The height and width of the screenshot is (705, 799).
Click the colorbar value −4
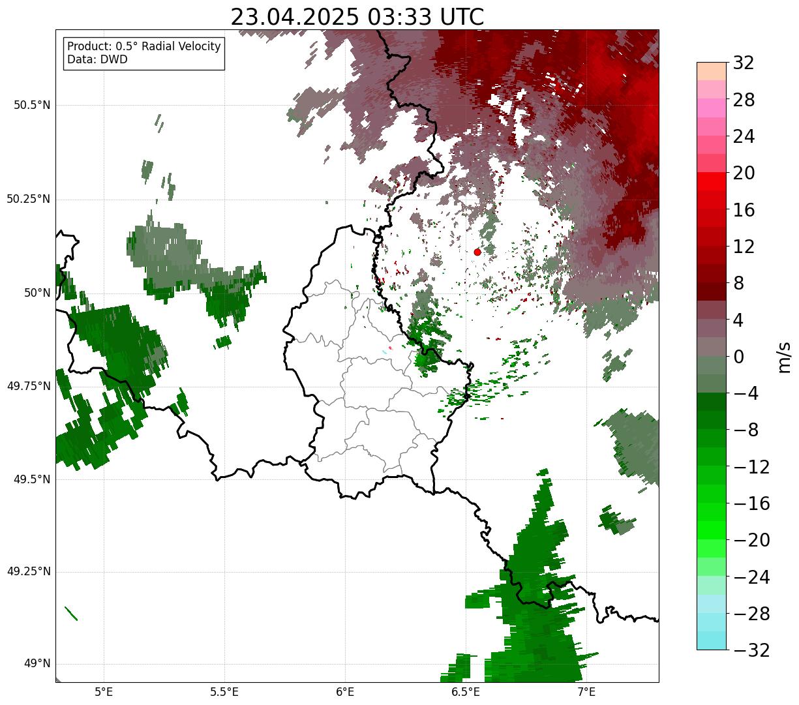746,393
